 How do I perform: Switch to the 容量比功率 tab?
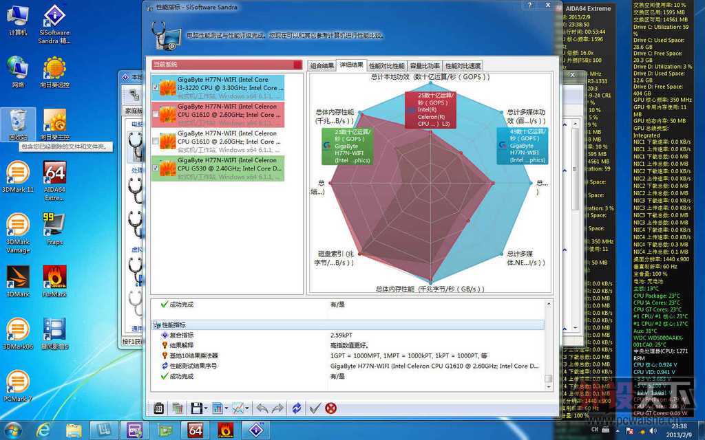[425, 65]
